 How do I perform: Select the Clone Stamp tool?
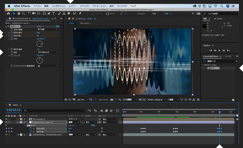click(64, 13)
